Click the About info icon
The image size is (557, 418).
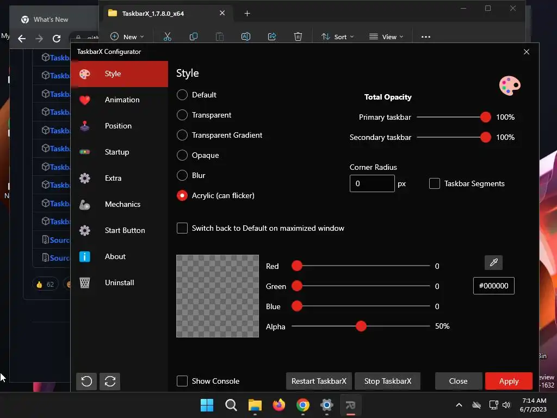pos(84,257)
